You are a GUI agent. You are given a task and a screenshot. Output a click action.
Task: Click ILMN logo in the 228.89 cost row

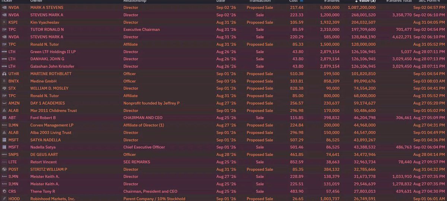4,177
